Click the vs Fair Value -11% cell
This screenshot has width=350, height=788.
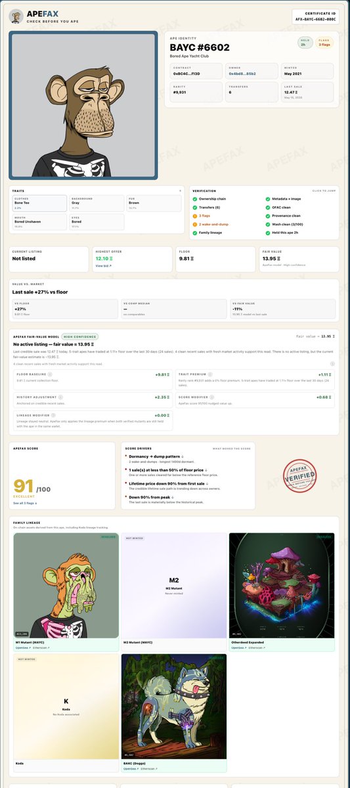point(282,309)
